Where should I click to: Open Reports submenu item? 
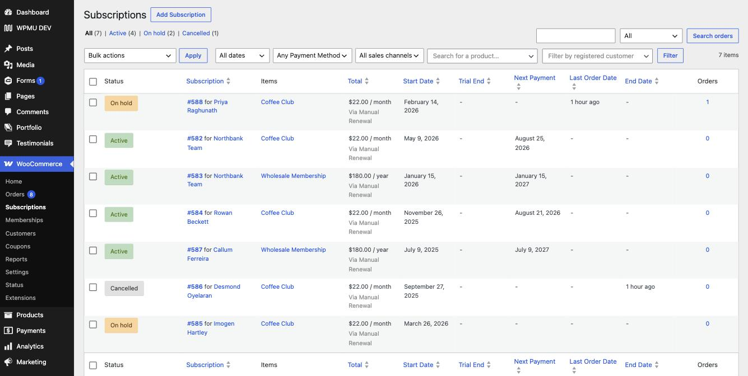(16, 259)
